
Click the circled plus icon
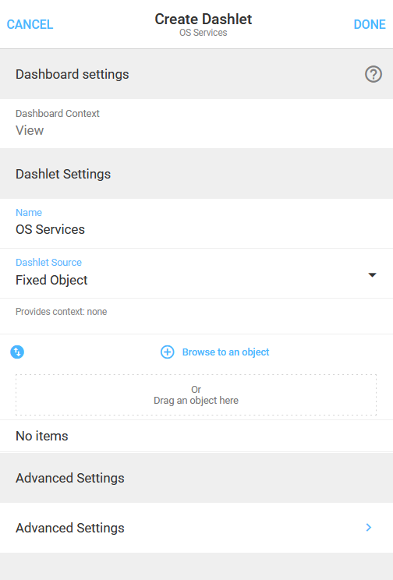point(168,352)
